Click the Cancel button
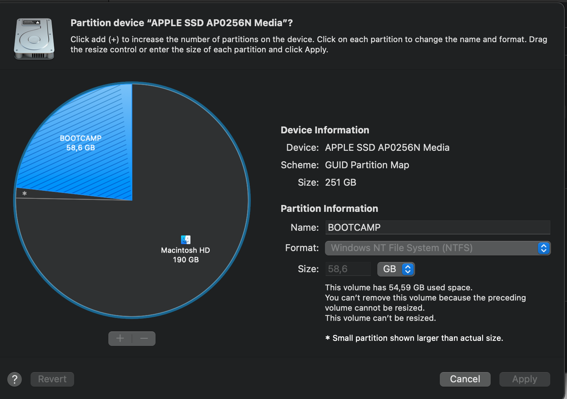This screenshot has width=567, height=399. pyautogui.click(x=465, y=379)
